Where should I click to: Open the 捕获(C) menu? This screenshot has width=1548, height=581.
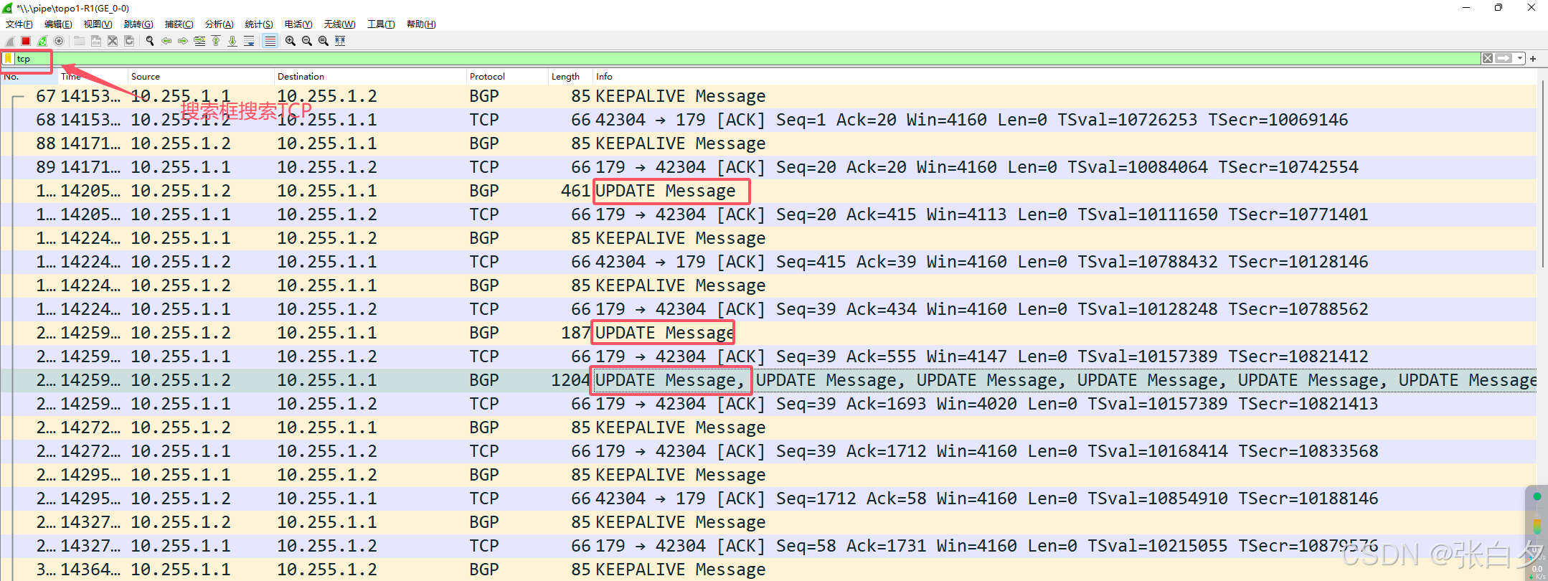[179, 24]
